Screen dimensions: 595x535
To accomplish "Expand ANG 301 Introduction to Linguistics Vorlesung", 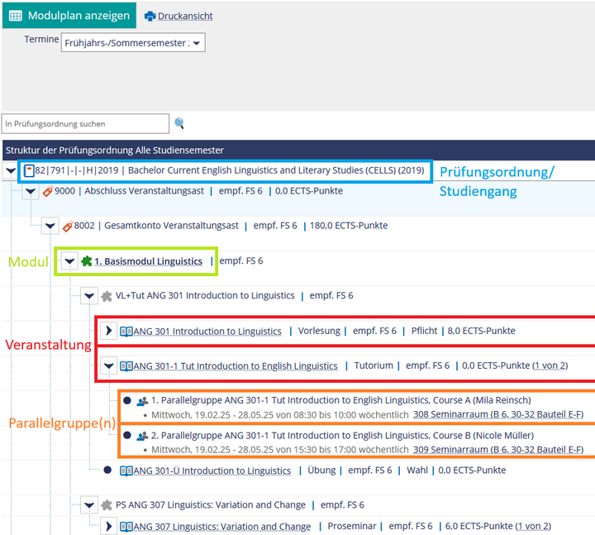I will tap(109, 331).
